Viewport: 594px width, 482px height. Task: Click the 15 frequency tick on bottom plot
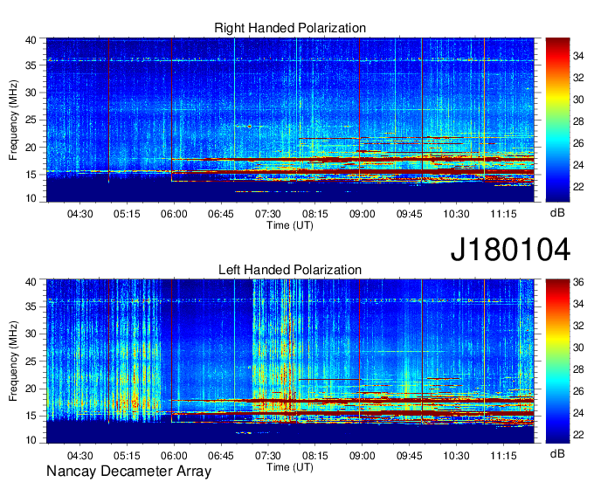[x=31, y=417]
